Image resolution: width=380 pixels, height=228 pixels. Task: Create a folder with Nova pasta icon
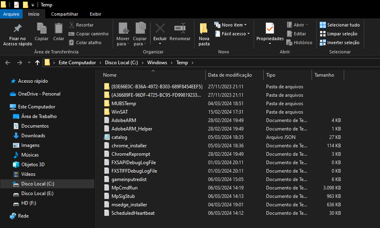204,29
